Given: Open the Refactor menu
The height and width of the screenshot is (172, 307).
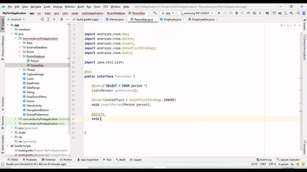Looking at the screenshot, I should click(x=70, y=7).
